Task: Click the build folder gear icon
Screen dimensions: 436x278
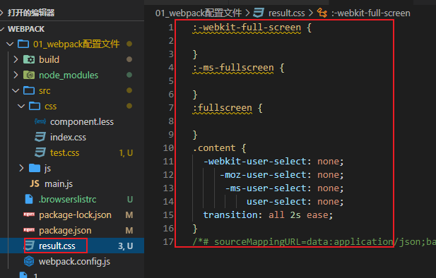Action: (x=29, y=59)
